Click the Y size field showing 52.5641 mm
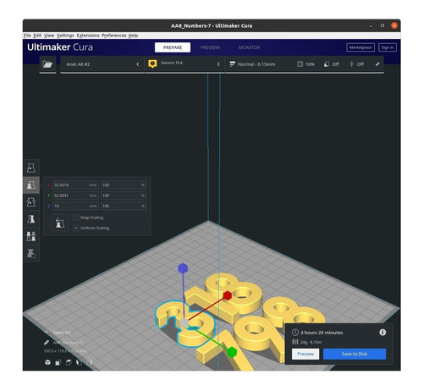423x391 pixels. point(75,195)
